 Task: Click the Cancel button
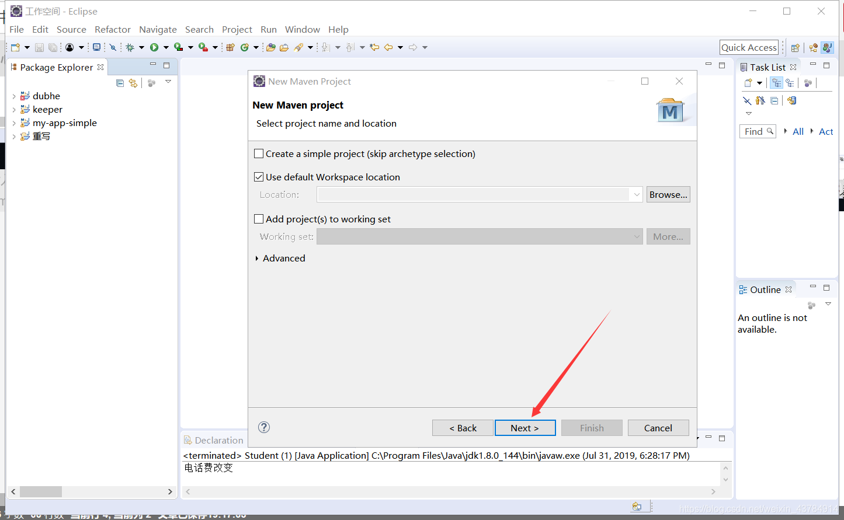658,428
